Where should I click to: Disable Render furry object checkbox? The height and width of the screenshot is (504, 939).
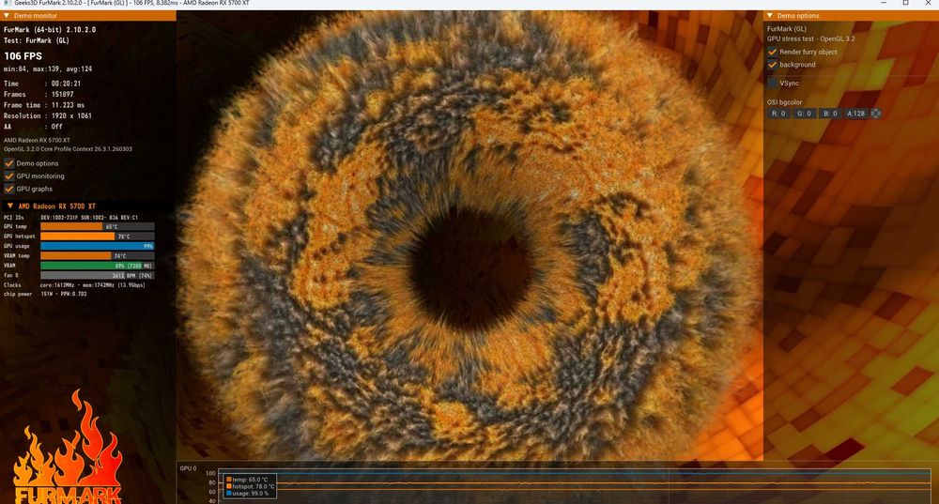click(x=772, y=52)
